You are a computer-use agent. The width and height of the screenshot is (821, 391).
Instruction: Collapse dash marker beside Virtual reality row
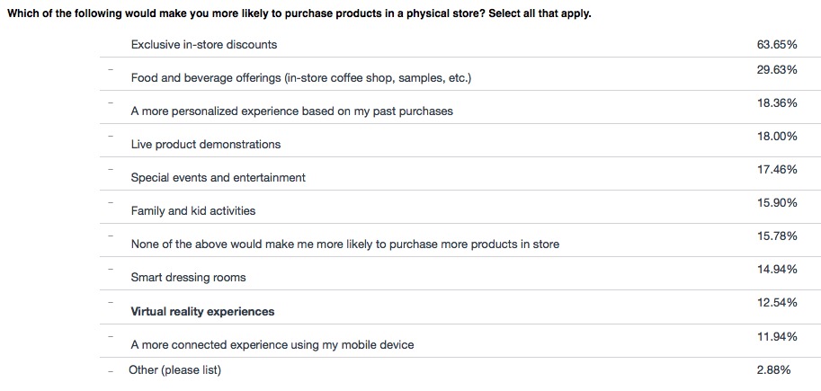tap(110, 302)
